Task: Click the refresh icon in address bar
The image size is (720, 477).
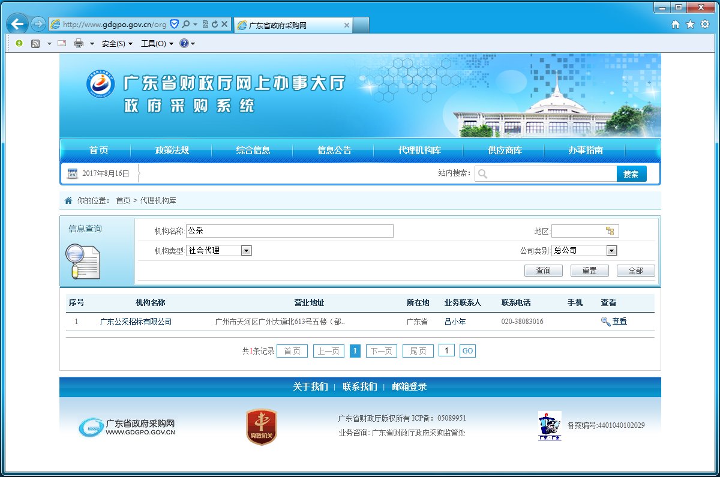Action: (214, 24)
